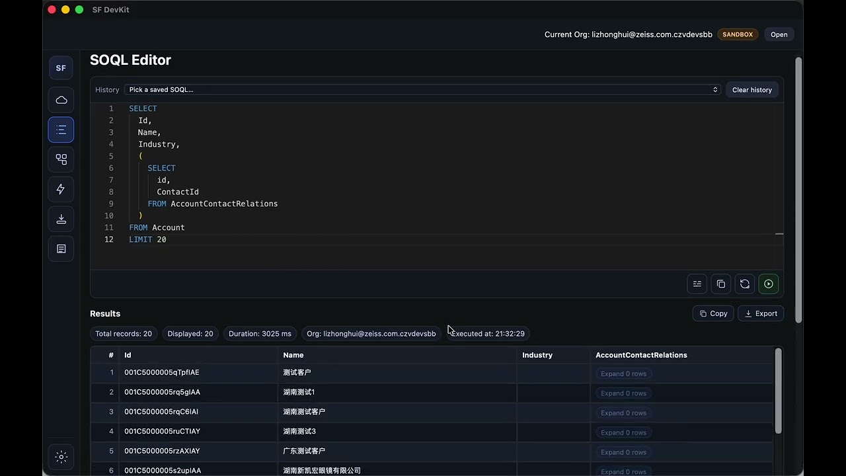
Task: Toggle the theme with the sun icon
Action: 61,457
